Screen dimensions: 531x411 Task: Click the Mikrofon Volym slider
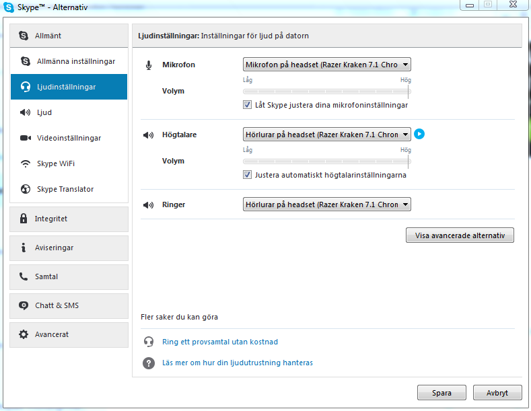point(327,91)
